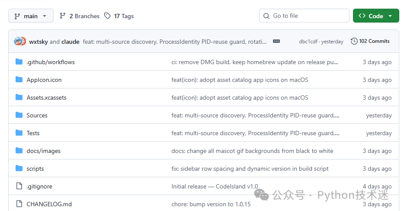Click the Assets.xcassets folder icon
Viewport: 401px width, 211px height.
(x=19, y=97)
